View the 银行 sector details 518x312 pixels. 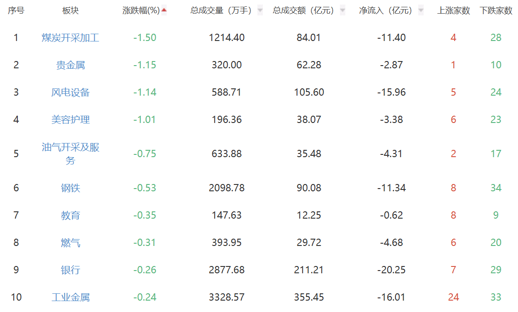coord(70,270)
